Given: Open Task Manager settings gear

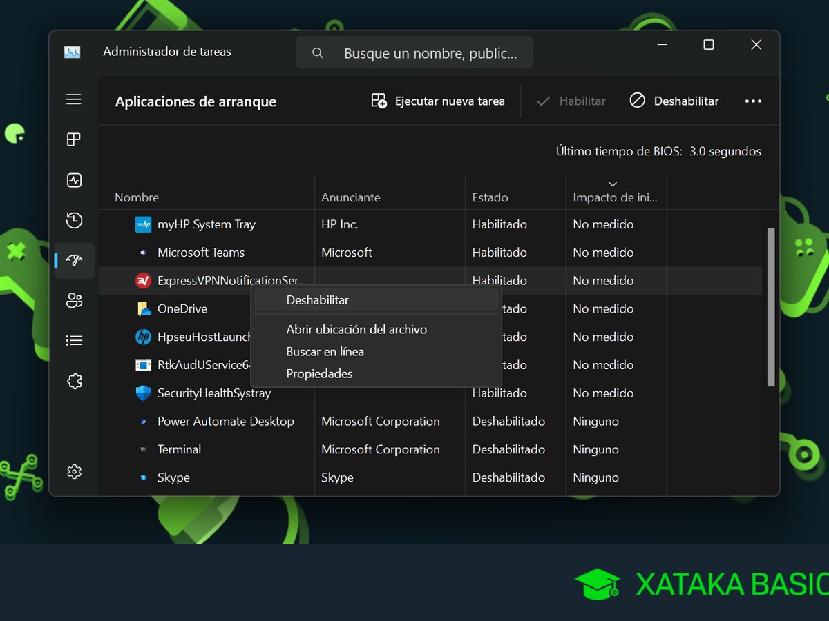Looking at the screenshot, I should pos(74,471).
